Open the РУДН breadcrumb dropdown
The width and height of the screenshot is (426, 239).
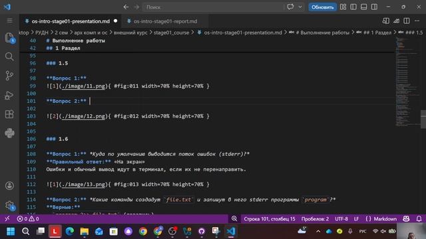[x=42, y=33]
